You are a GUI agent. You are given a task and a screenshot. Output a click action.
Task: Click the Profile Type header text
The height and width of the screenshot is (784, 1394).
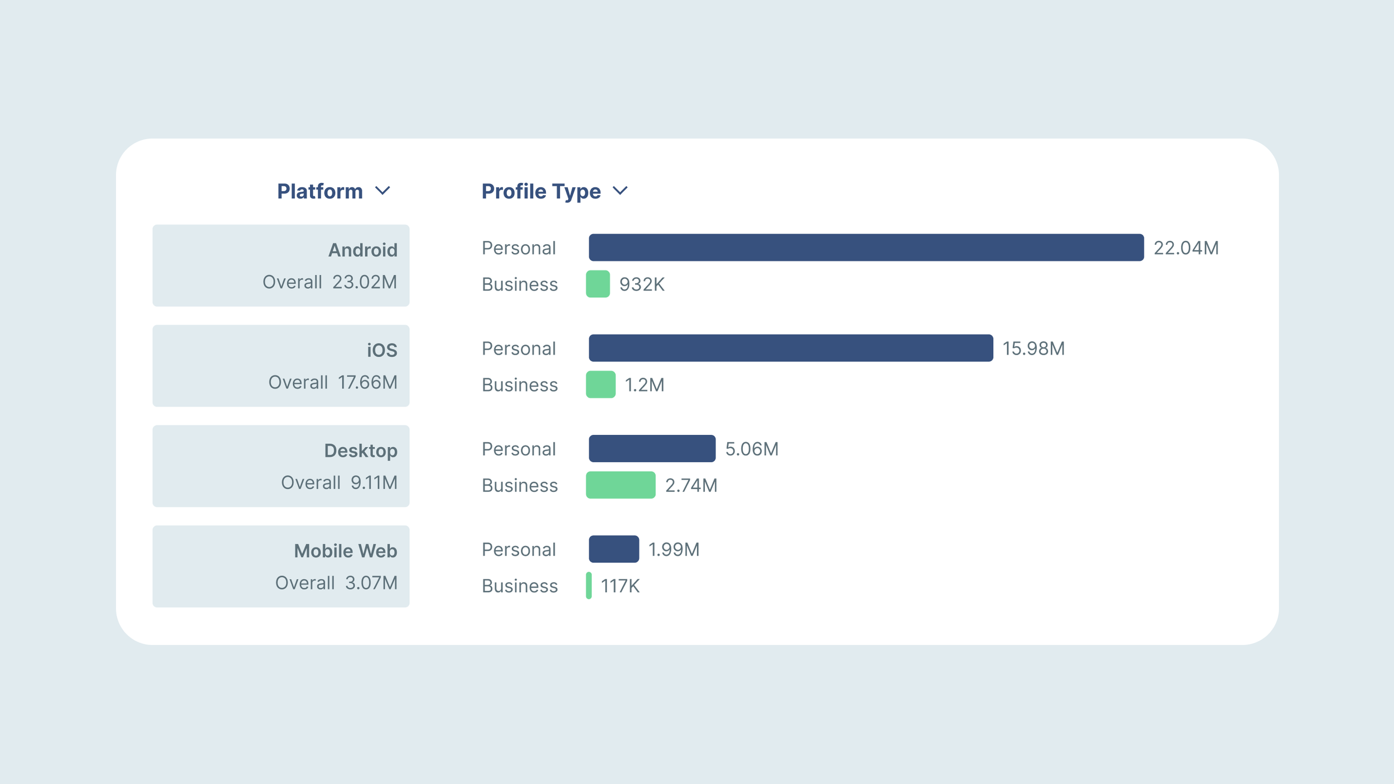coord(541,191)
